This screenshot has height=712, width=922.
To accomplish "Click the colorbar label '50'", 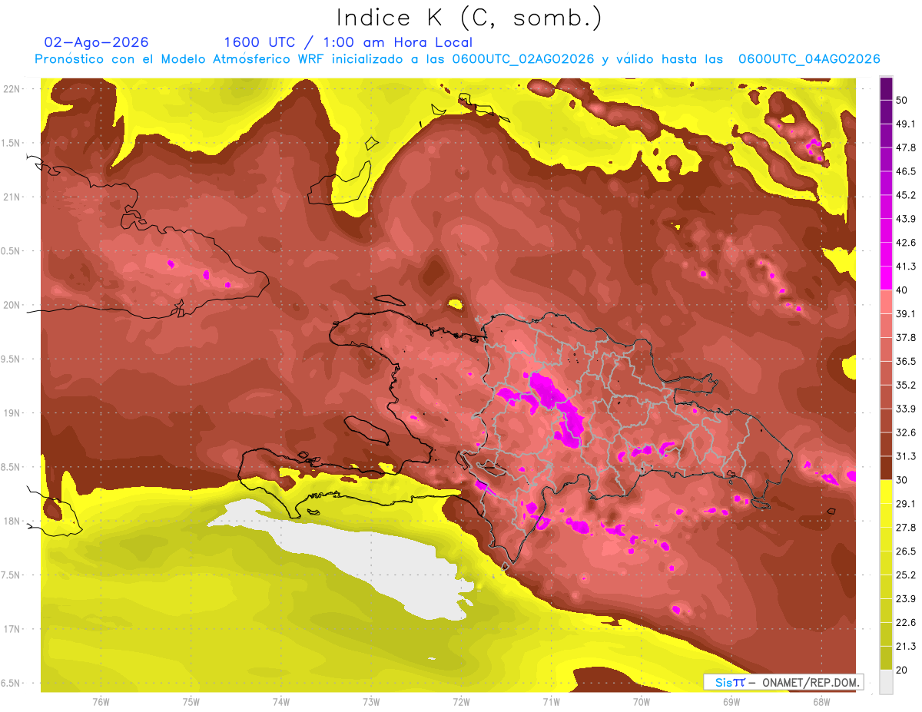I will [x=903, y=101].
